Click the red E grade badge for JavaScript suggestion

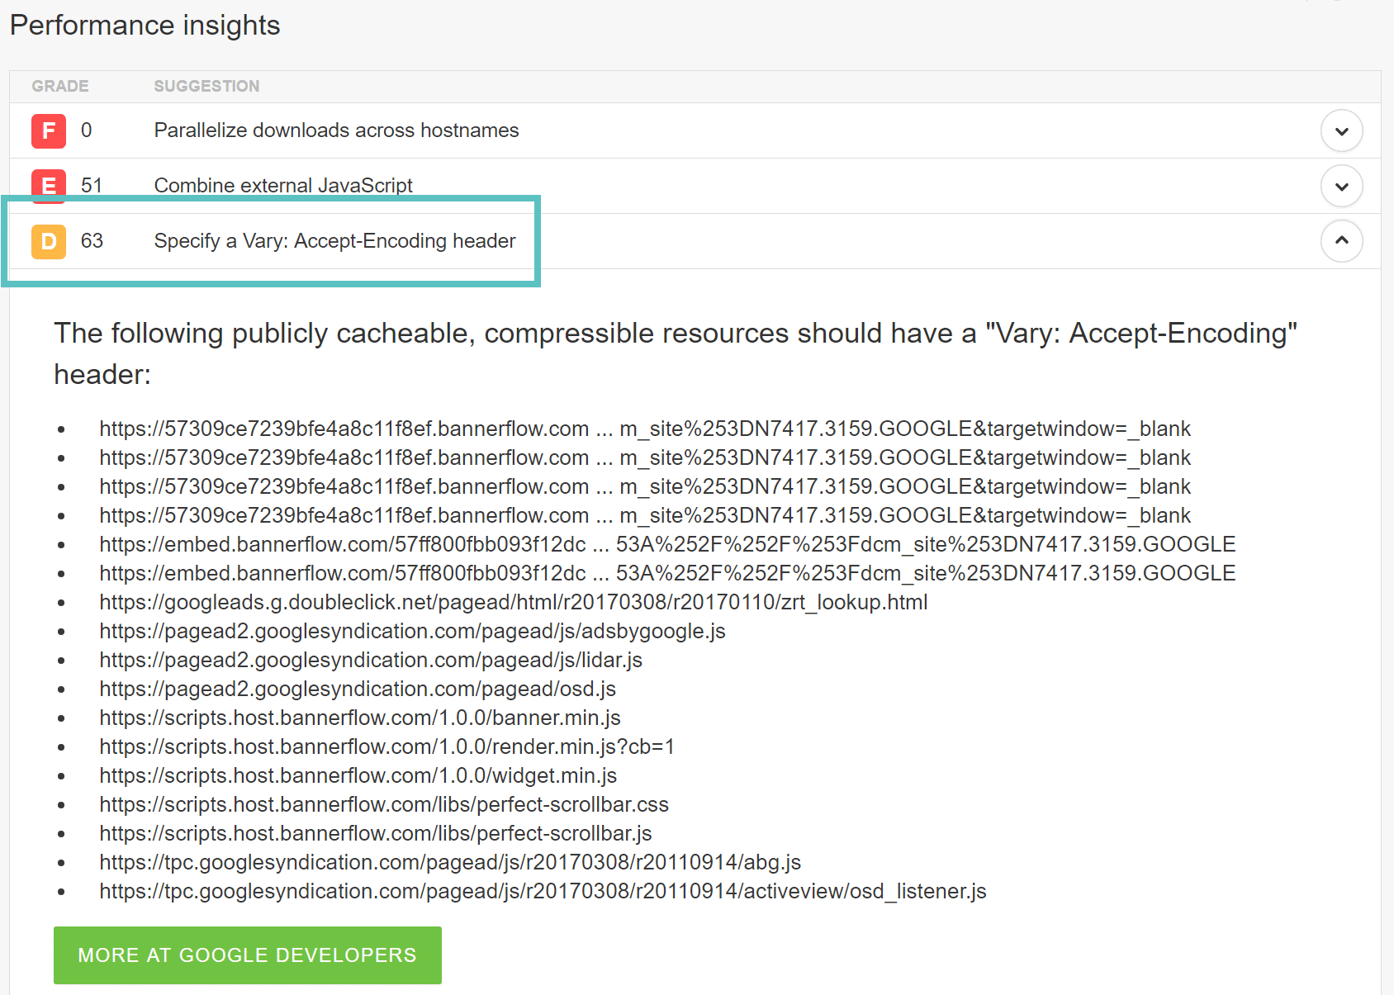(47, 186)
